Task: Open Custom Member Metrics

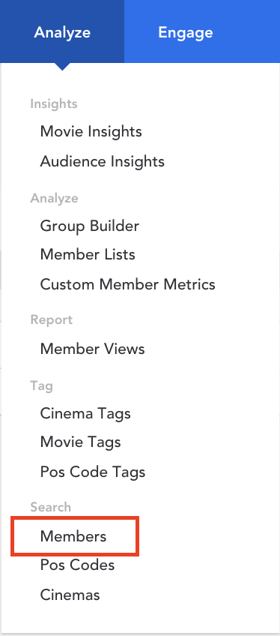Action: pos(127,284)
